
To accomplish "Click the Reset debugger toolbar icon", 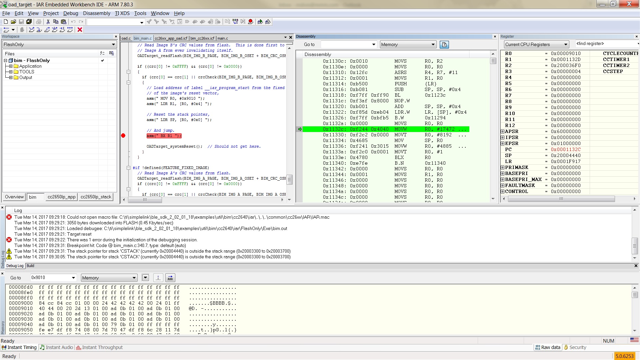I will coord(6,30).
